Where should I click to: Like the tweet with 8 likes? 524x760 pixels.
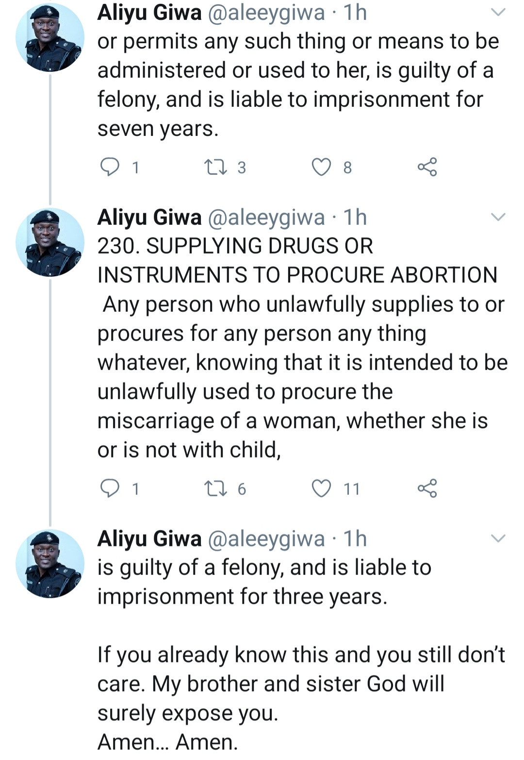coord(321,167)
